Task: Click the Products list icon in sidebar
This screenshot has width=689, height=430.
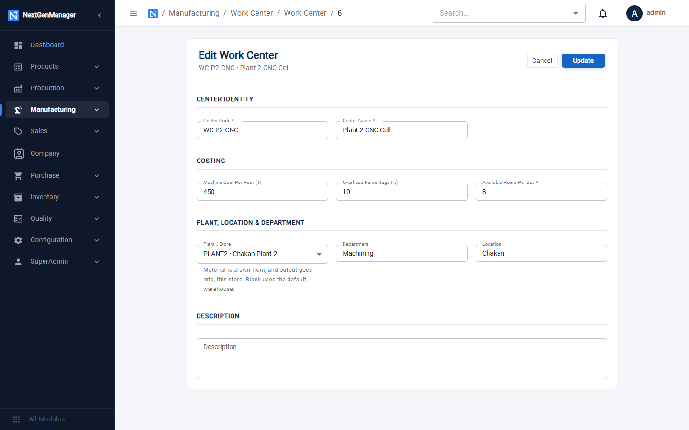Action: coord(18,67)
